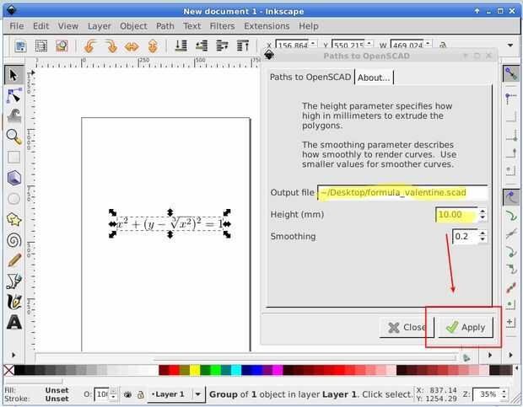The image size is (523, 407).
Task: Switch to the About... tab
Action: (x=374, y=78)
